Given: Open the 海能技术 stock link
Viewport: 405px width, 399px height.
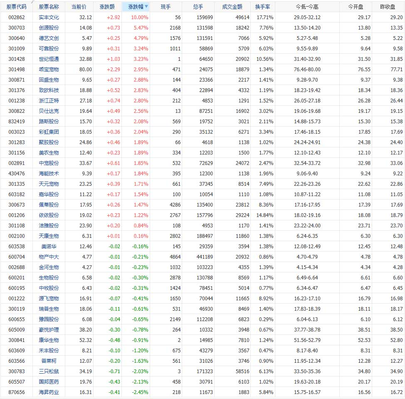Looking at the screenshot, I should (x=49, y=173).
